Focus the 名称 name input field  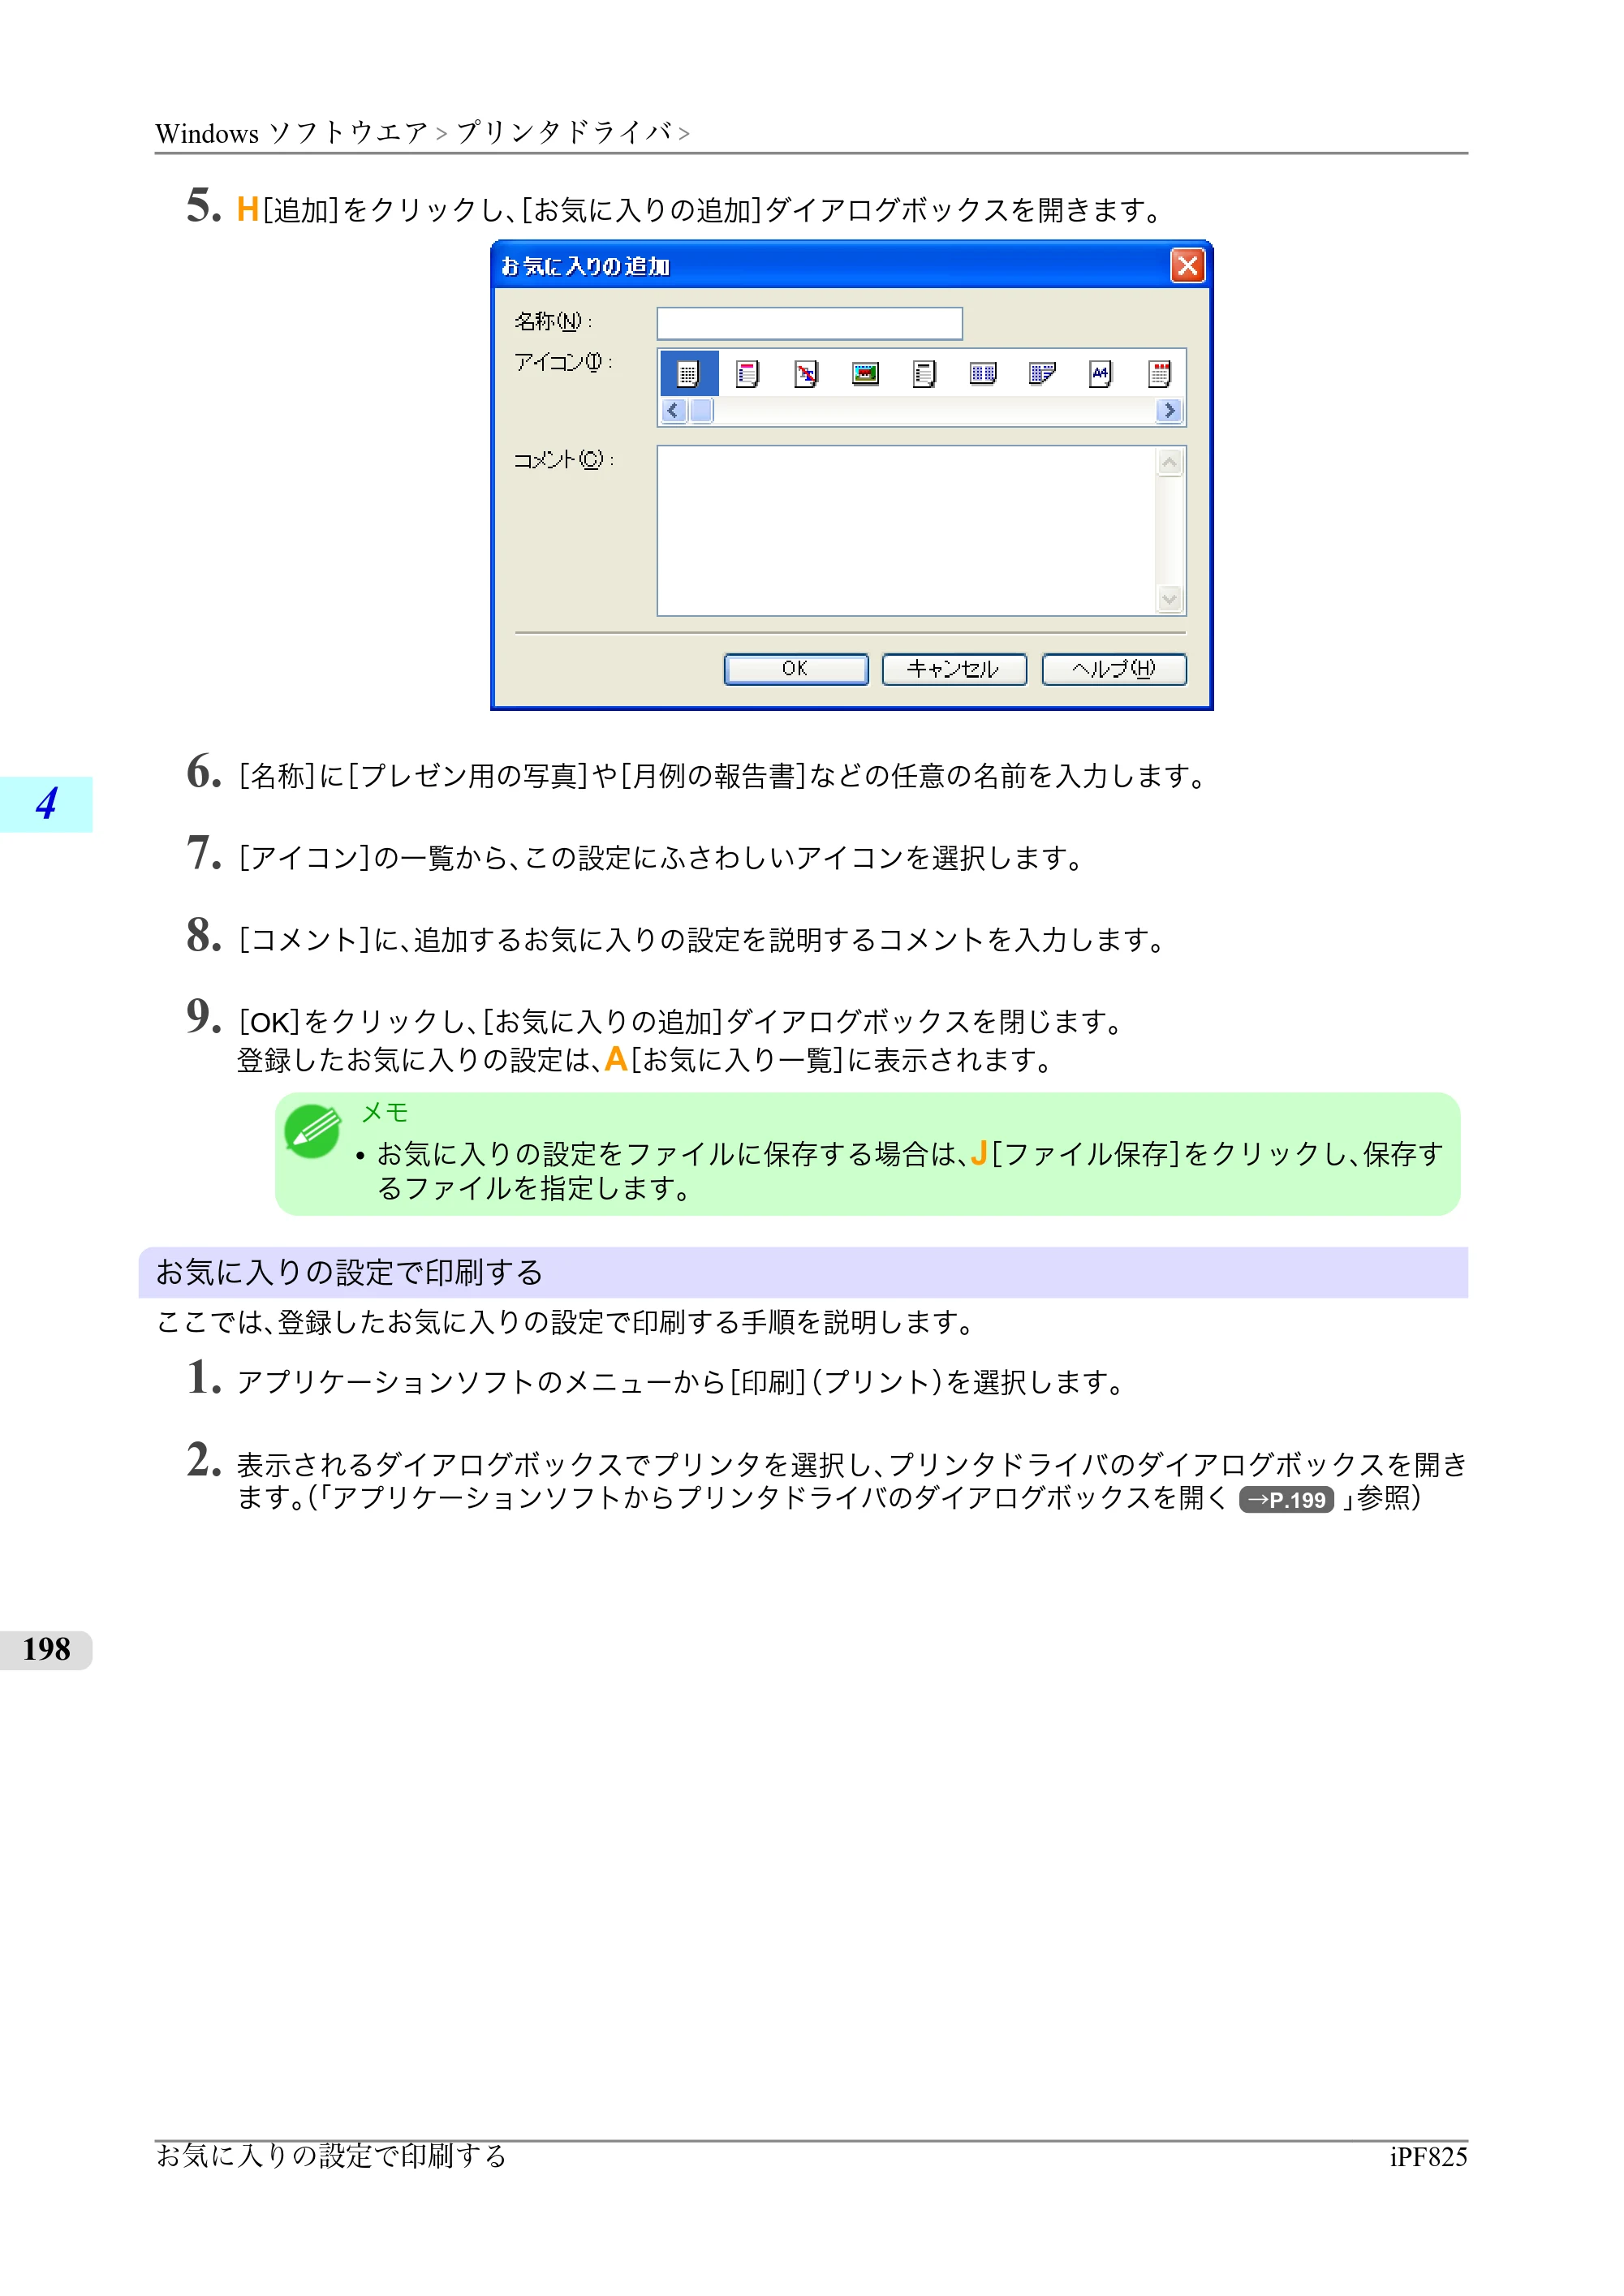coord(809,323)
